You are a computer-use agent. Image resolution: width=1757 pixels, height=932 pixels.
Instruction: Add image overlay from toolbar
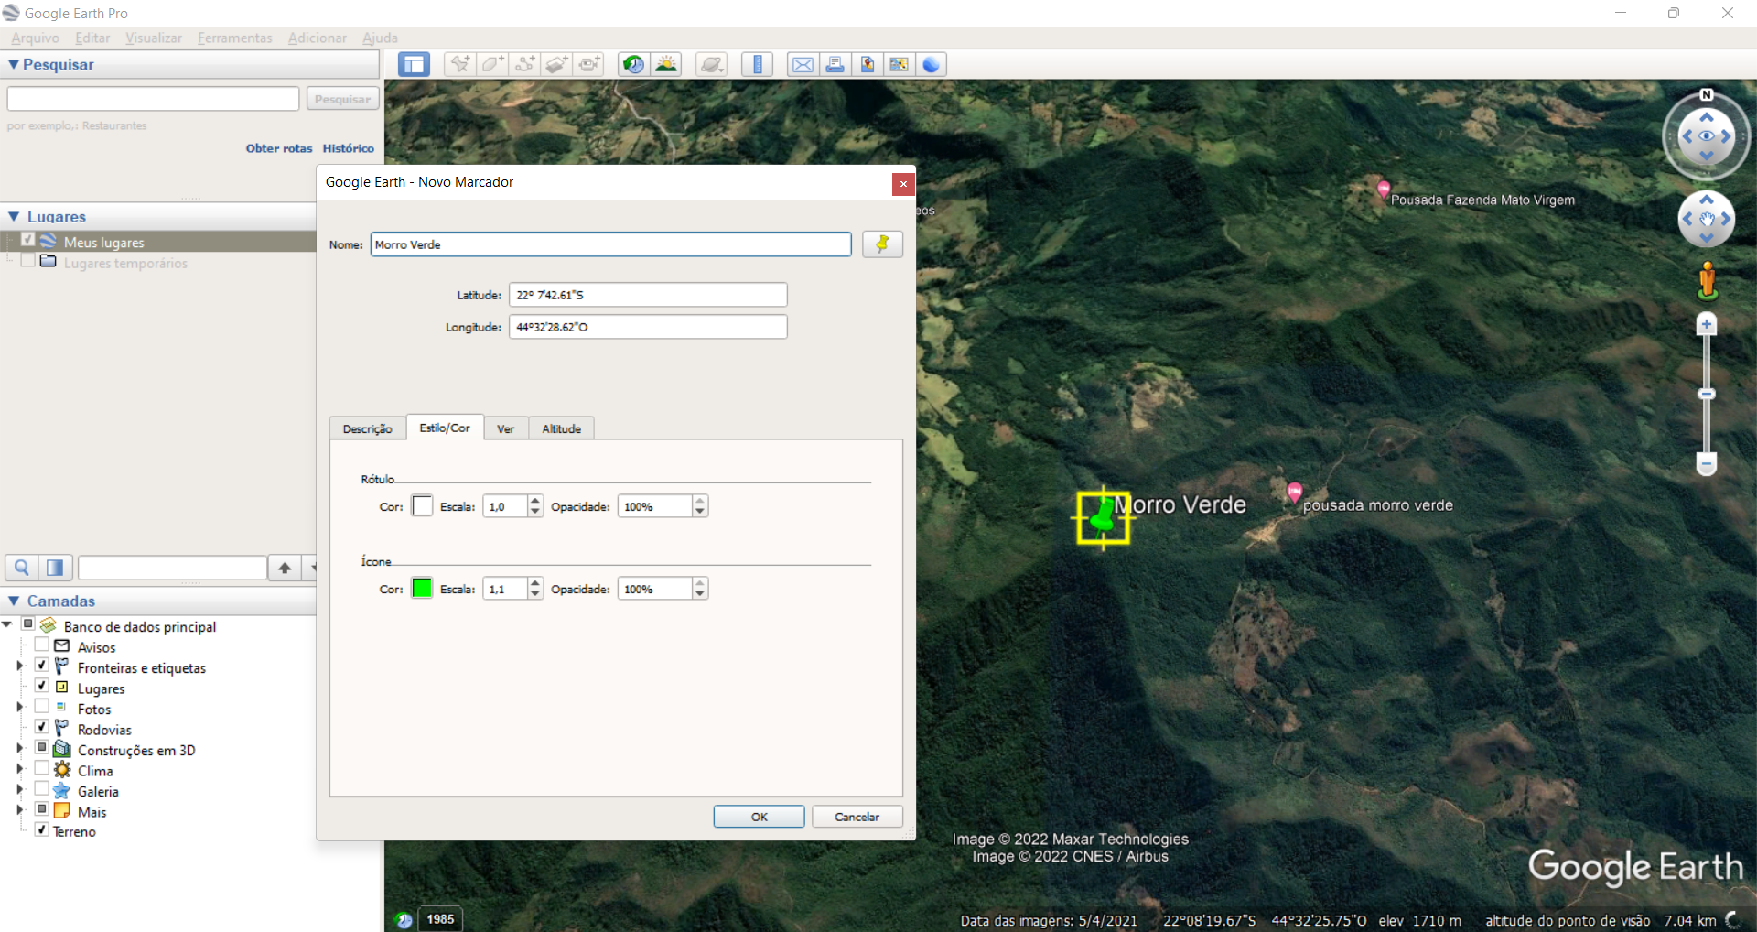click(557, 64)
